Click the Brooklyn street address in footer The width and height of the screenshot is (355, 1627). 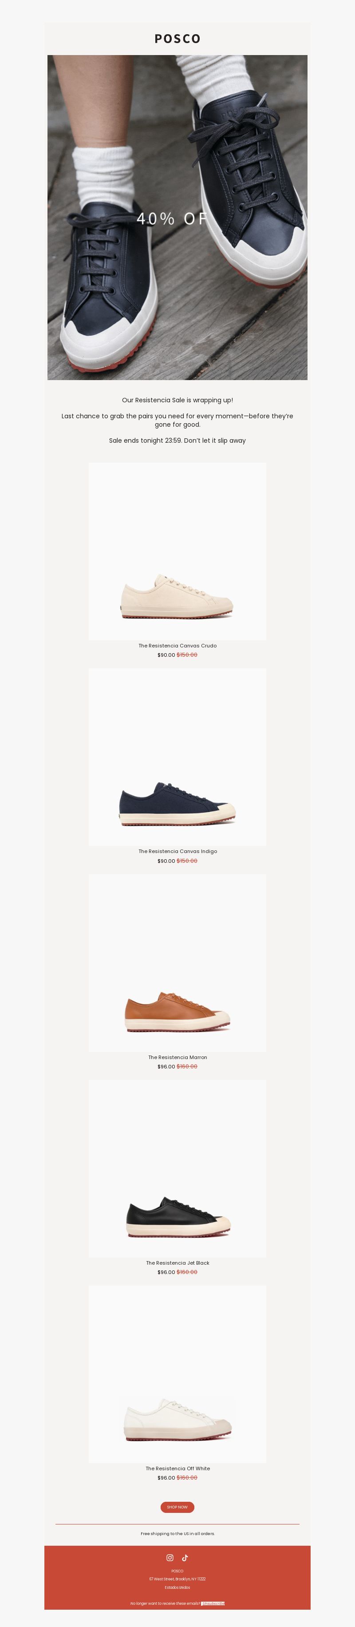coord(177,1579)
